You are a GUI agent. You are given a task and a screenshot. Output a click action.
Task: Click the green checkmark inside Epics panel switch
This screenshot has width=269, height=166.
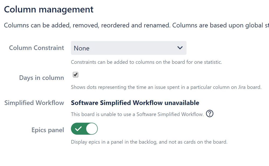79,129
